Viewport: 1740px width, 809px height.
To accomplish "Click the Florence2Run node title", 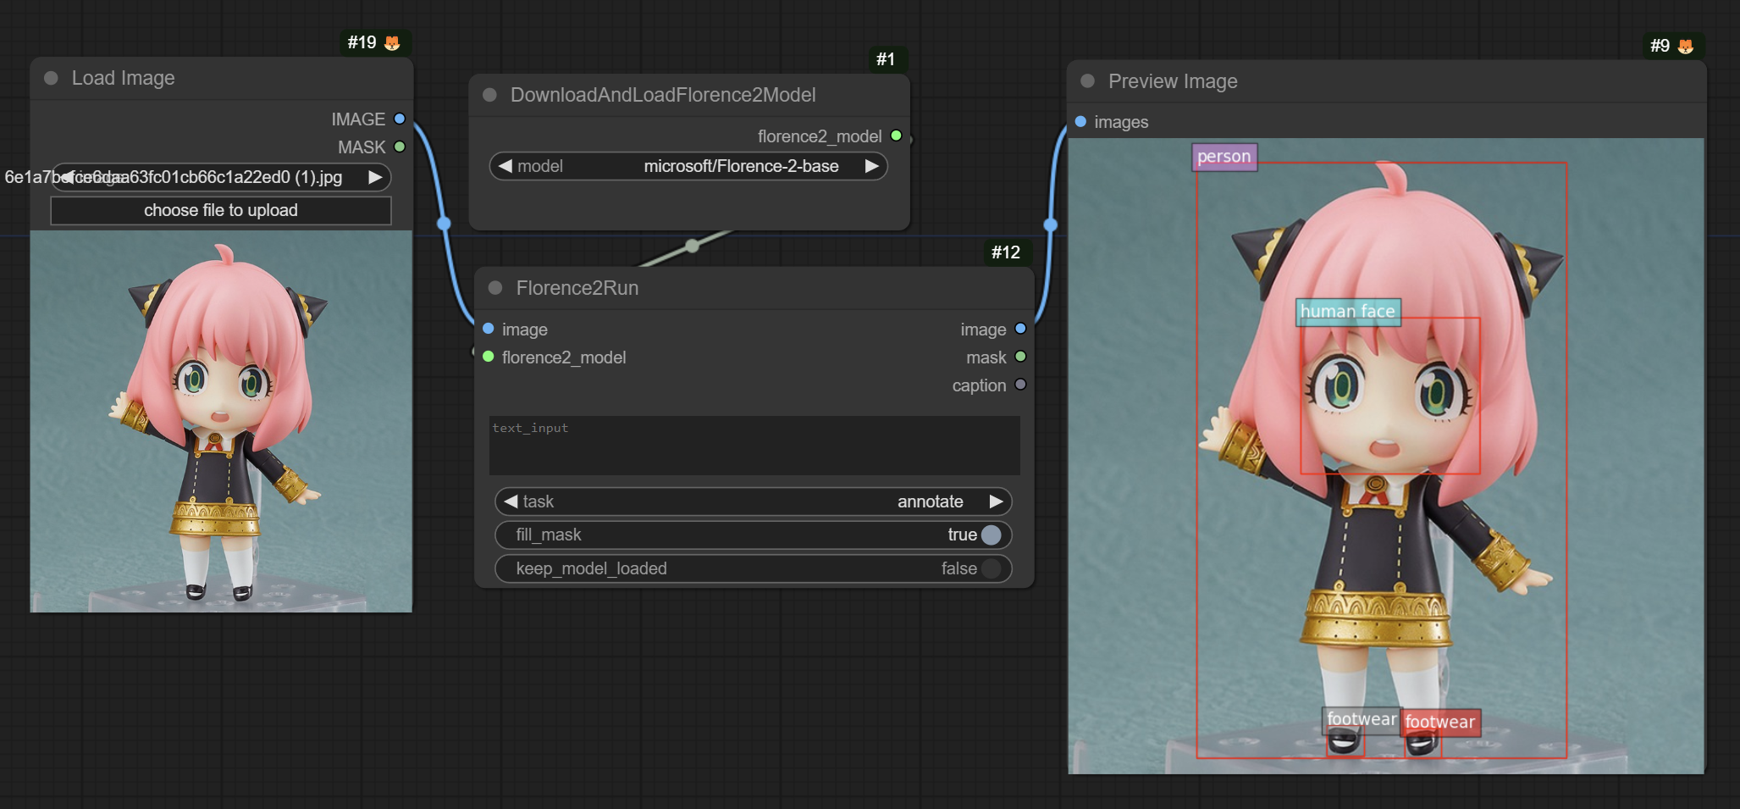I will click(577, 288).
